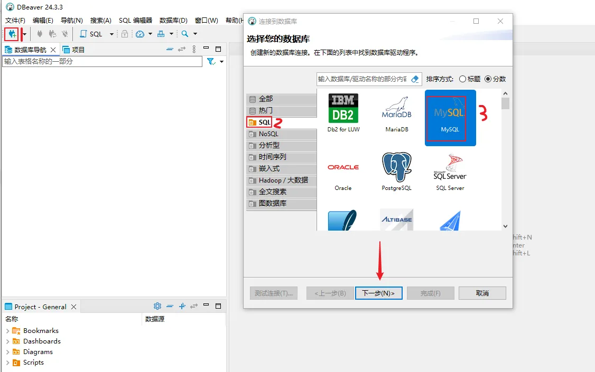The image size is (595, 372).
Task: Open SQL editor toolbar button
Action: pyautogui.click(x=91, y=34)
